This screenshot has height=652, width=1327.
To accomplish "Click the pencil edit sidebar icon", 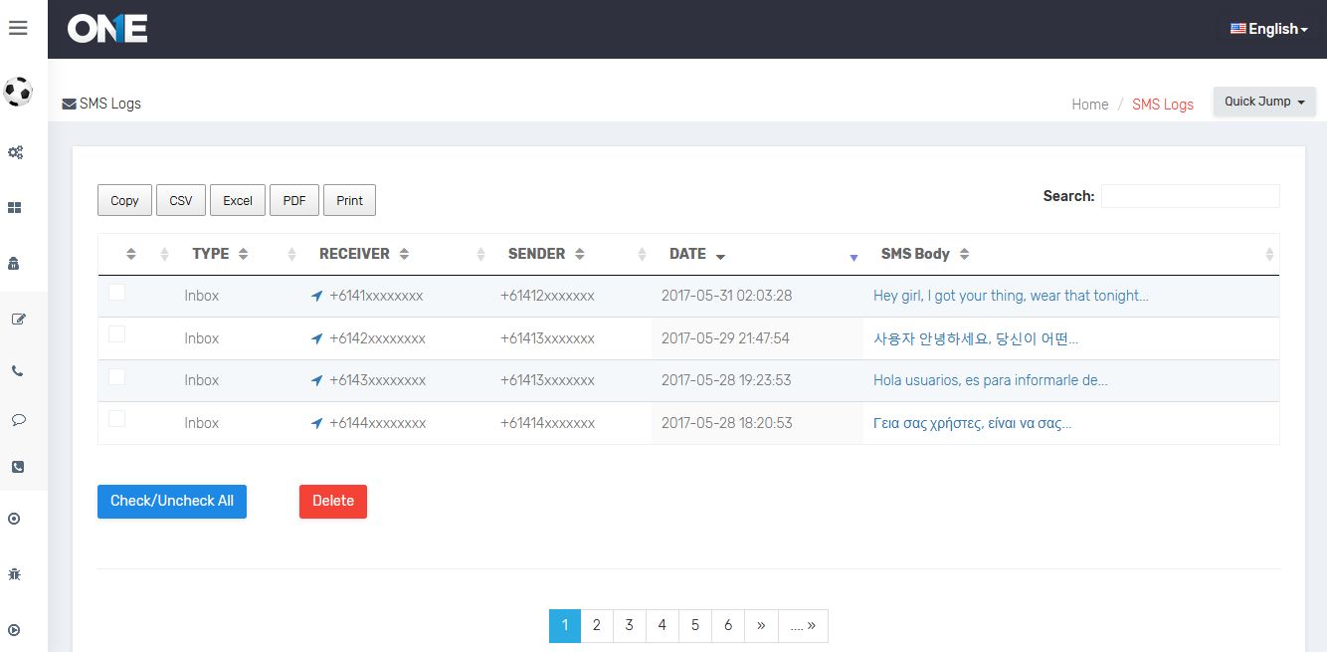I will 18,320.
